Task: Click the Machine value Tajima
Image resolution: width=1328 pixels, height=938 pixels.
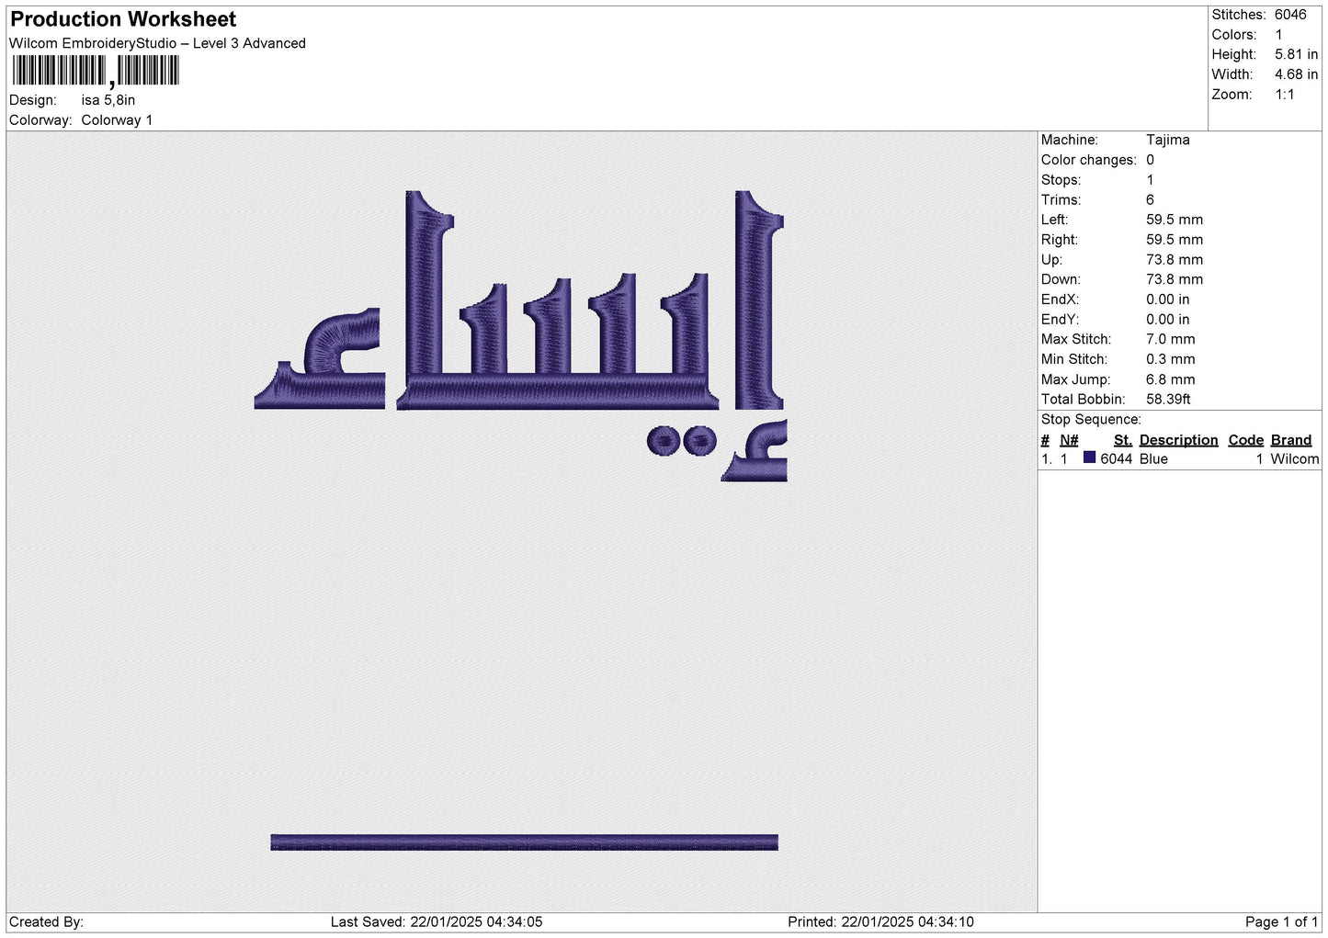Action: (1168, 140)
